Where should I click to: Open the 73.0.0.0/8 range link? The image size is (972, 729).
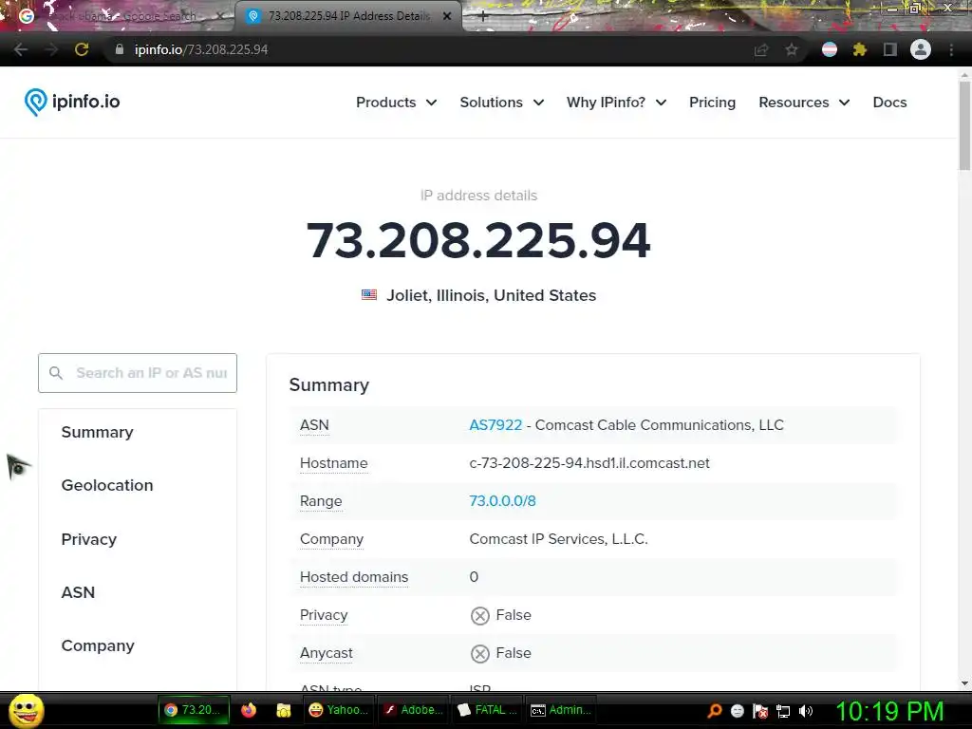(502, 501)
